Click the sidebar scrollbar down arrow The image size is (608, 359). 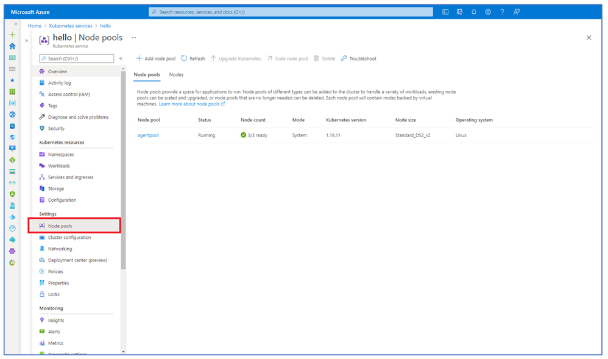pos(123,352)
